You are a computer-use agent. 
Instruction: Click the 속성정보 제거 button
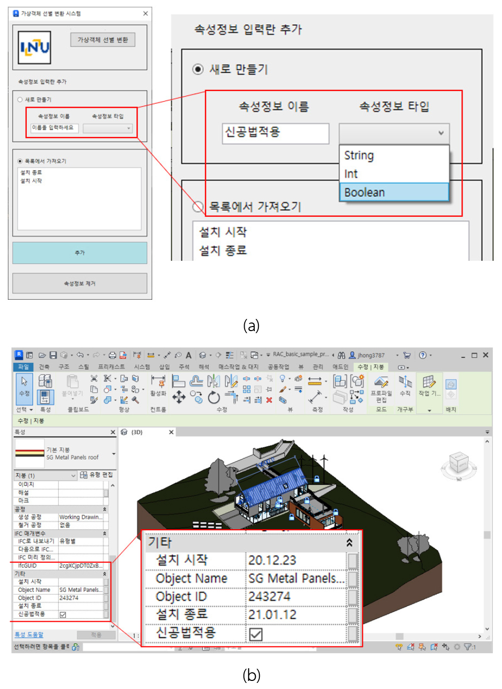tap(80, 284)
